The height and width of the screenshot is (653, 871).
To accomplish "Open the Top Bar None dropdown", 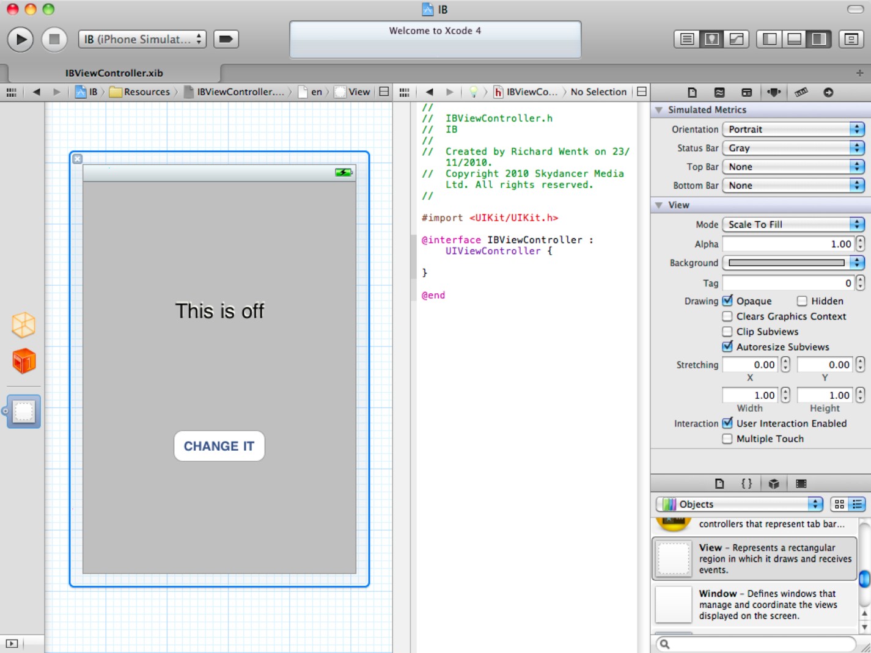I will [793, 167].
